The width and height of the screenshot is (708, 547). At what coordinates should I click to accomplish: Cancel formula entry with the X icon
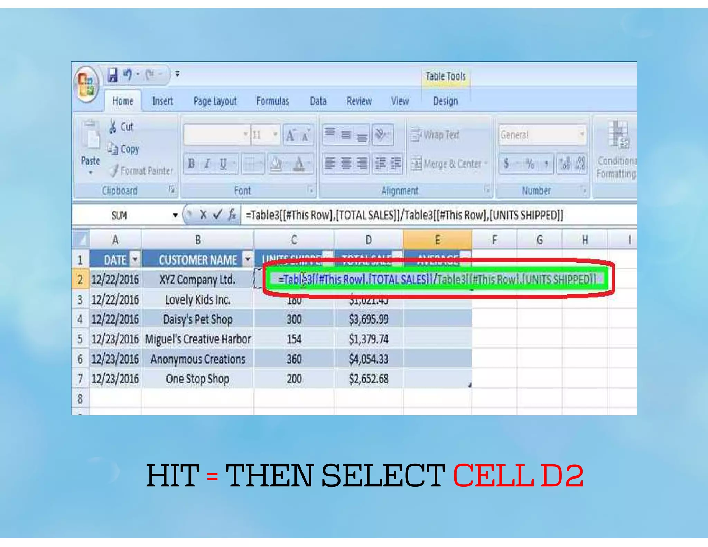click(x=203, y=215)
